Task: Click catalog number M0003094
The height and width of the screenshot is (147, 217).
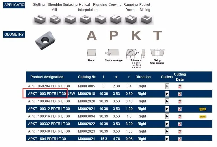Action: [x=86, y=116]
